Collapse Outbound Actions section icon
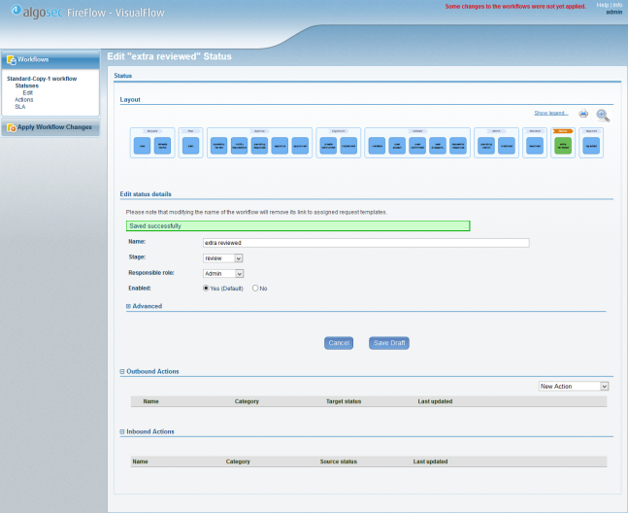Image resolution: width=628 pixels, height=513 pixels. point(122,371)
